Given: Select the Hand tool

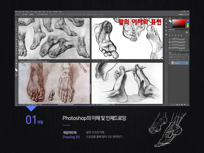Looking at the screenshot, I should tap(16, 63).
